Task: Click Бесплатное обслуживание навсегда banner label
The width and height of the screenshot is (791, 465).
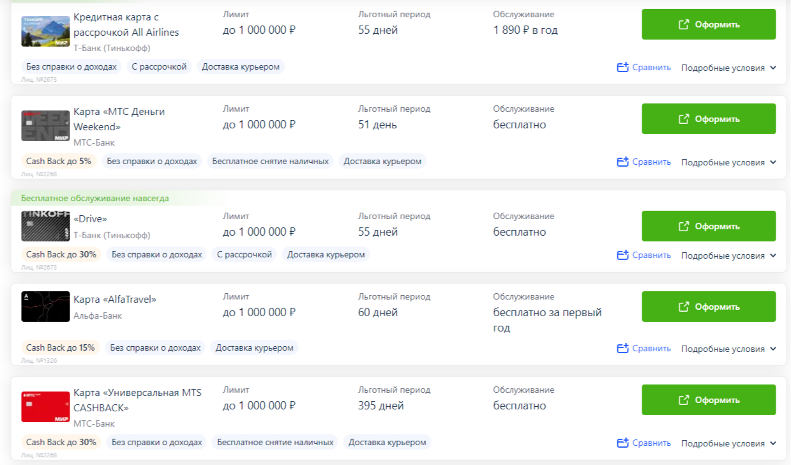Action: point(95,198)
